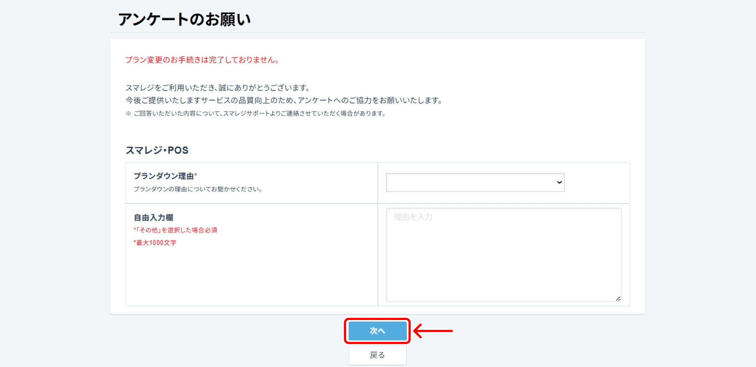
Task: Click the thank-you message text
Action: tap(218, 88)
